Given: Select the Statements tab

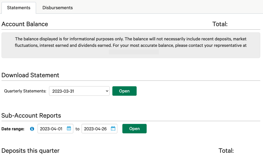Looking at the screenshot, I should (x=19, y=8).
